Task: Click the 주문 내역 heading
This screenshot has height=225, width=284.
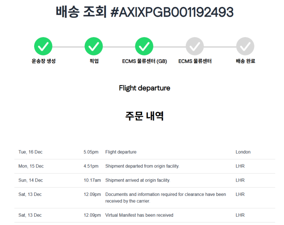Action: click(x=144, y=116)
